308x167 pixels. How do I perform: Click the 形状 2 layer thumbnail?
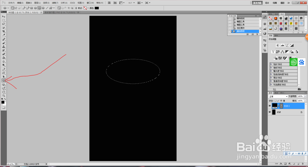(x=275, y=106)
